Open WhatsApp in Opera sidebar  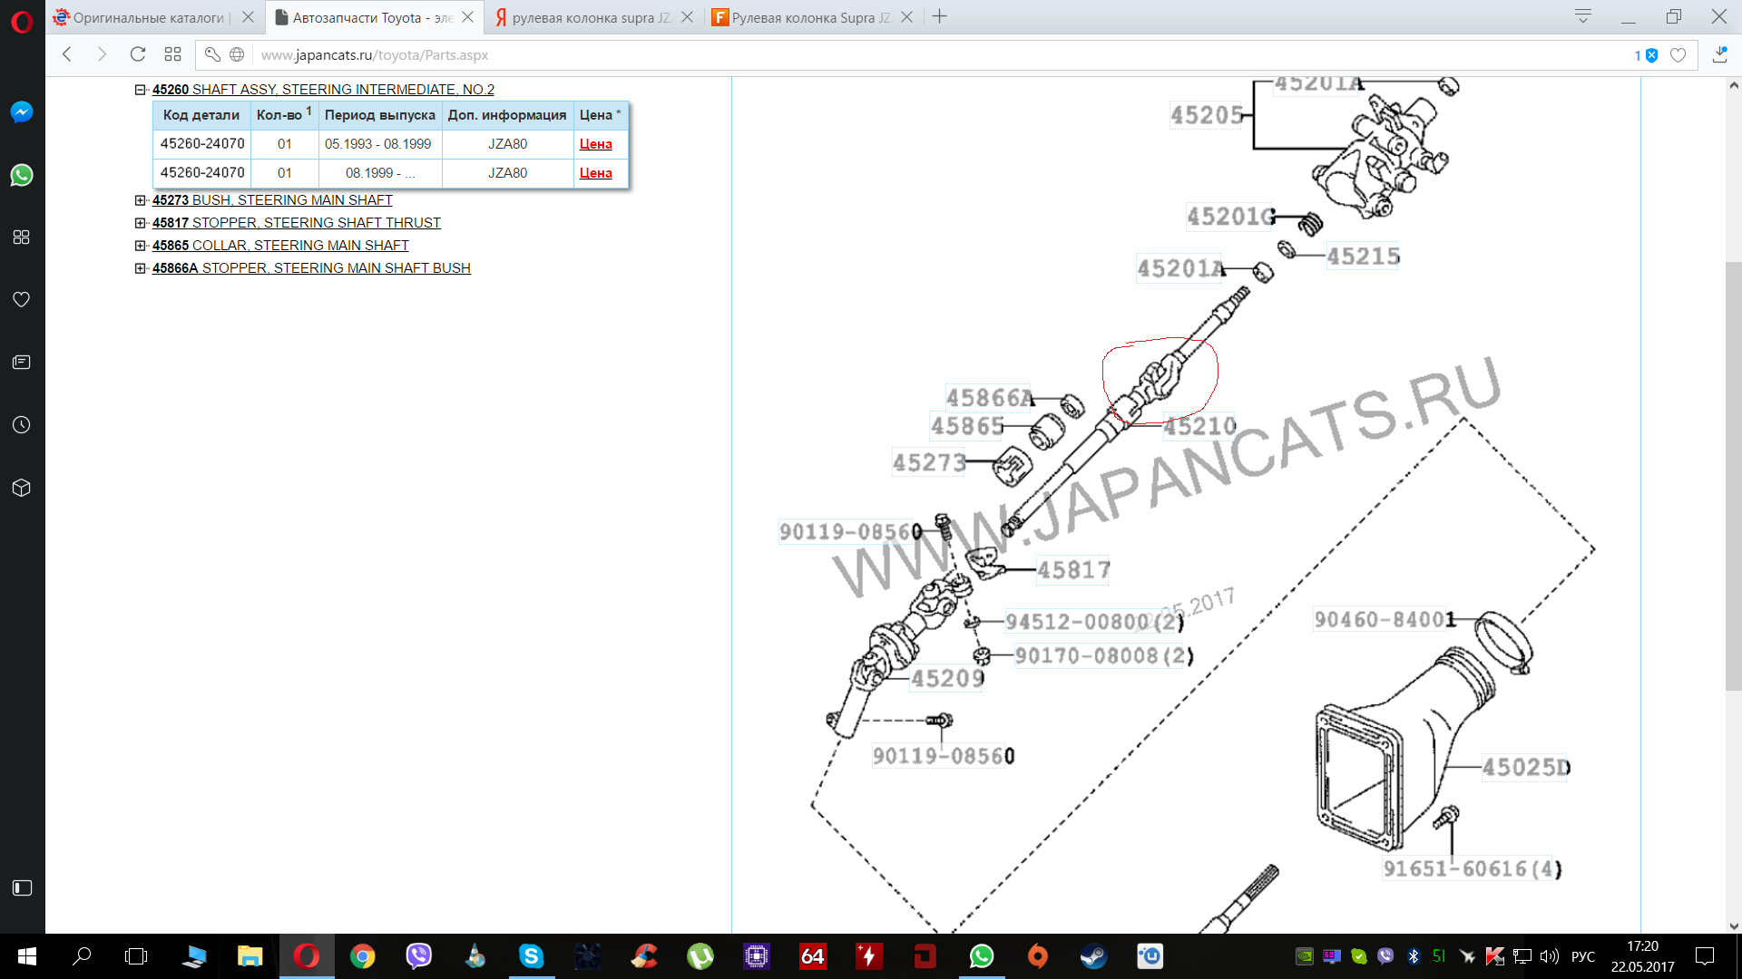22,175
